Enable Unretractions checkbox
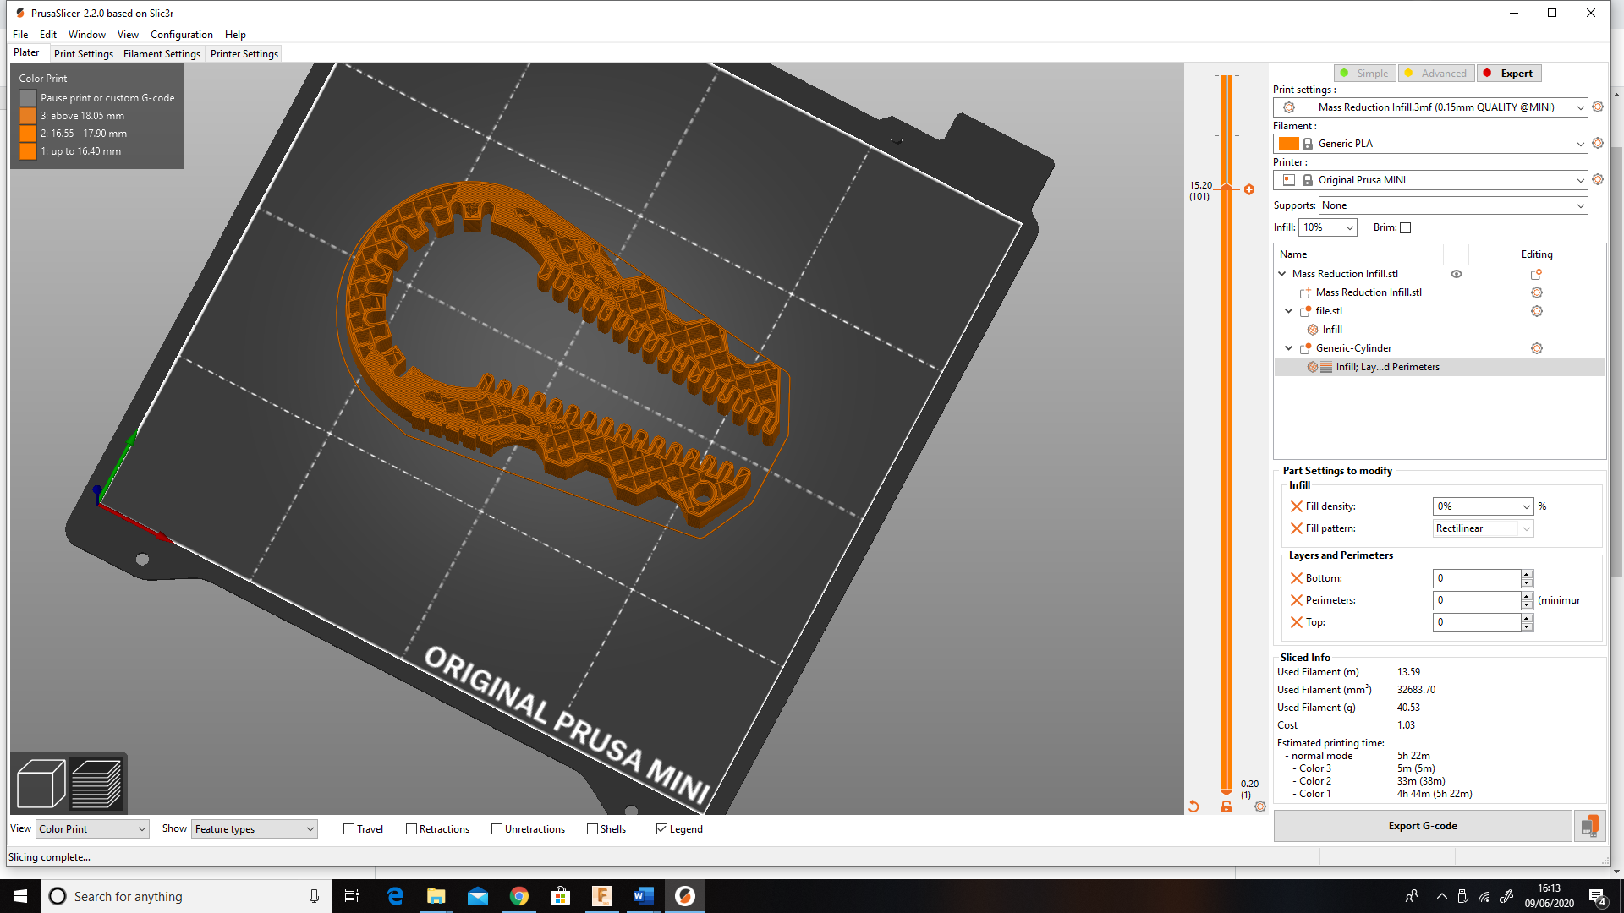Image resolution: width=1624 pixels, height=913 pixels. coord(497,829)
